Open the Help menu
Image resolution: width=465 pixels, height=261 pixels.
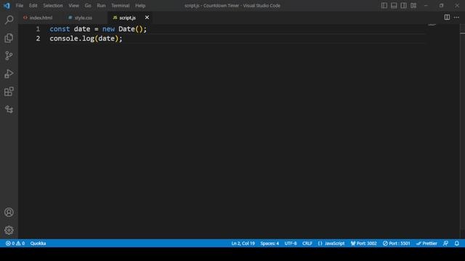click(140, 6)
